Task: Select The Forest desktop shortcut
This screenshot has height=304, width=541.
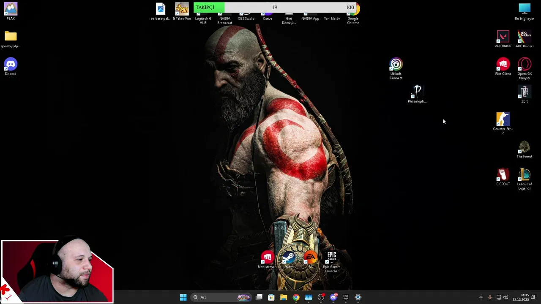Action: (x=525, y=149)
